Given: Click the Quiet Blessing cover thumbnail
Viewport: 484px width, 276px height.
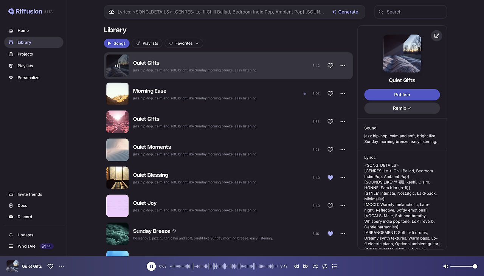Looking at the screenshot, I should [x=117, y=178].
